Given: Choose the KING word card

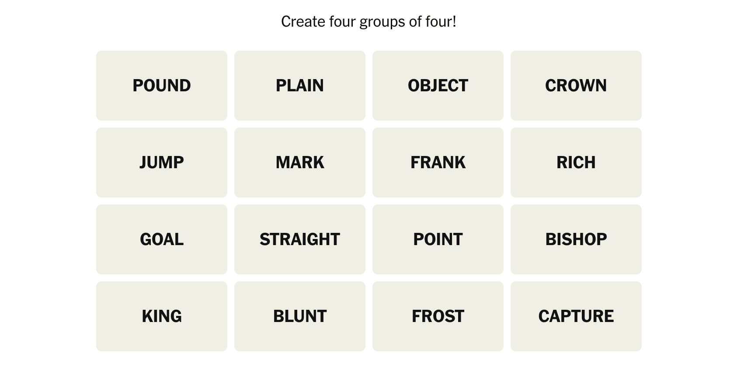Looking at the screenshot, I should [x=162, y=316].
